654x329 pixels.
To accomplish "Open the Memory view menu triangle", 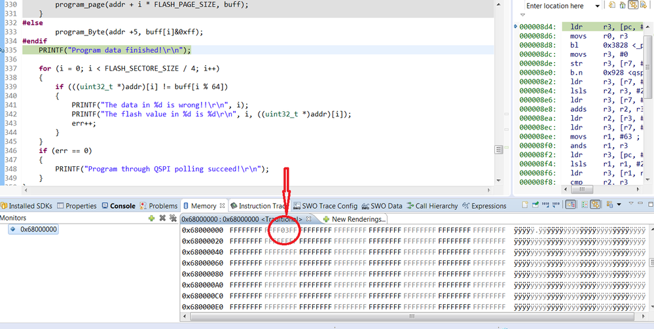I will point(631,203).
